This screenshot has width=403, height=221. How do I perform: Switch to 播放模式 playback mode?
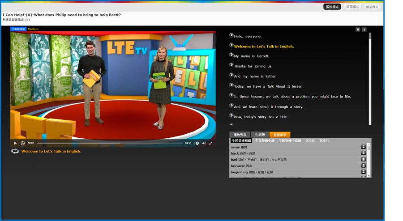(x=332, y=7)
